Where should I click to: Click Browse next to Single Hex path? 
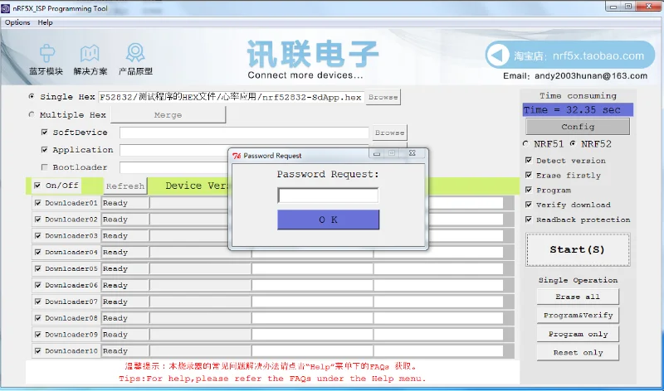(x=383, y=97)
